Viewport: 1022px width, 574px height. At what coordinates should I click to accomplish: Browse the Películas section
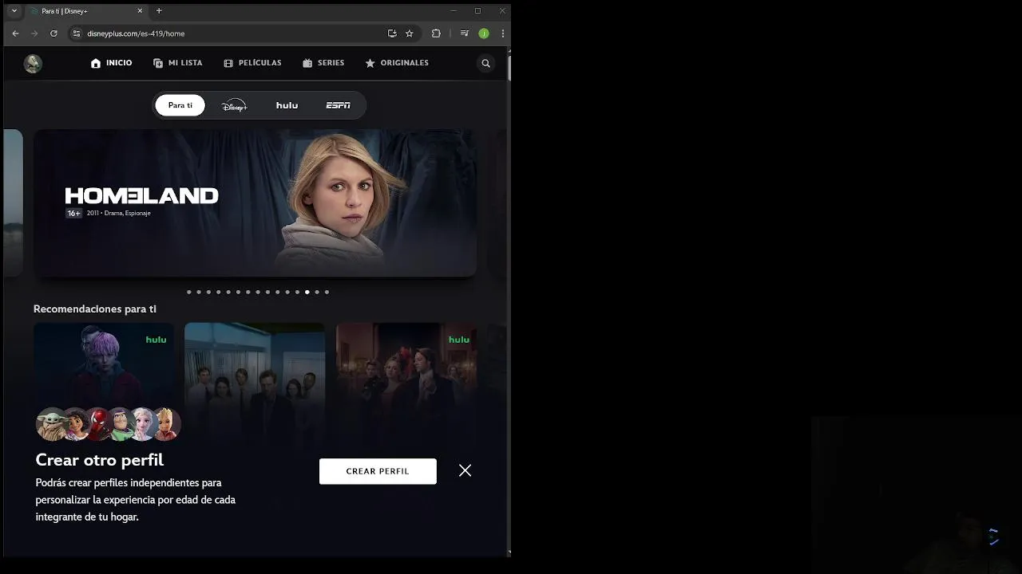[x=252, y=63]
